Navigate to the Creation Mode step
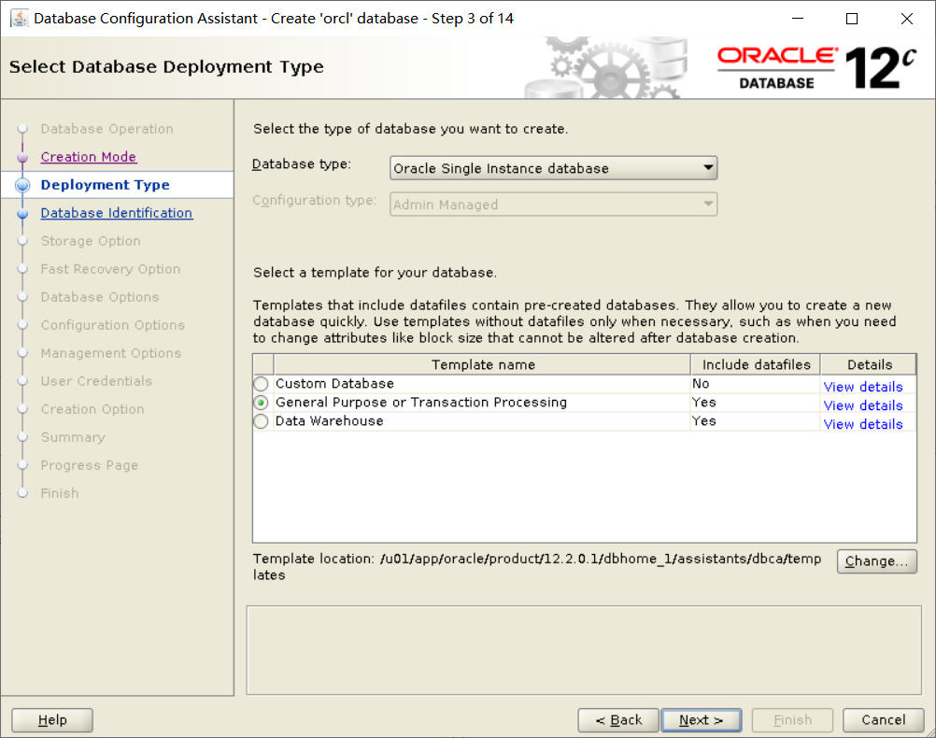The width and height of the screenshot is (936, 738). pyautogui.click(x=88, y=156)
